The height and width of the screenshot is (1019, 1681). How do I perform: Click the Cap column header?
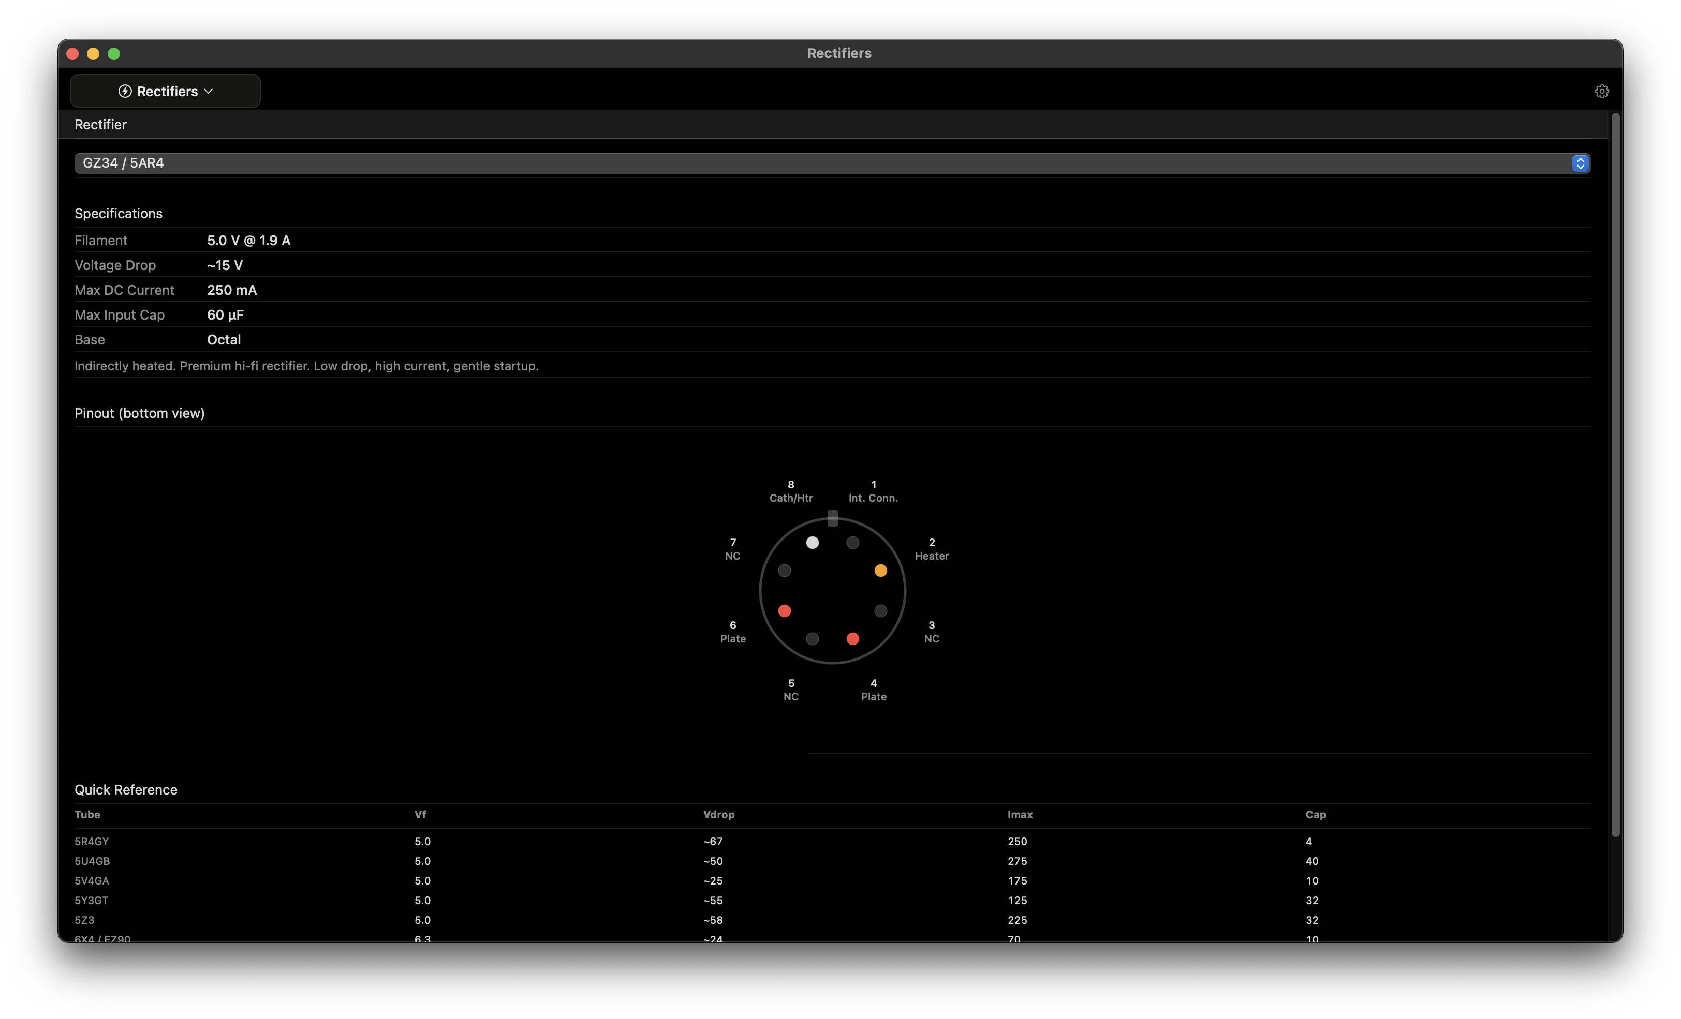pos(1315,815)
